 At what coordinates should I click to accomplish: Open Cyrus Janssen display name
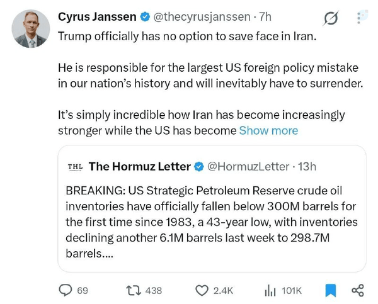click(97, 17)
